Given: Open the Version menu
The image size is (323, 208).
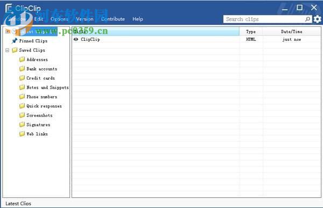Looking at the screenshot, I should [x=85, y=19].
